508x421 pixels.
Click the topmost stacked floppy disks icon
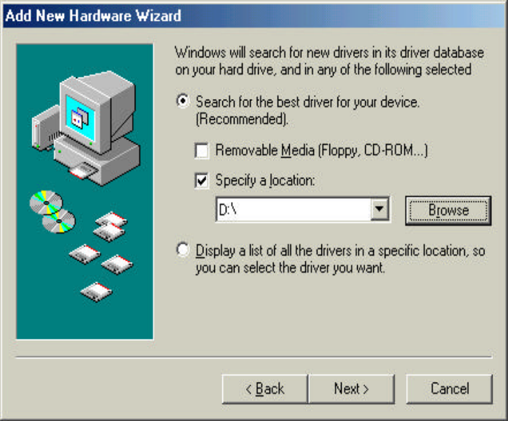[110, 227]
